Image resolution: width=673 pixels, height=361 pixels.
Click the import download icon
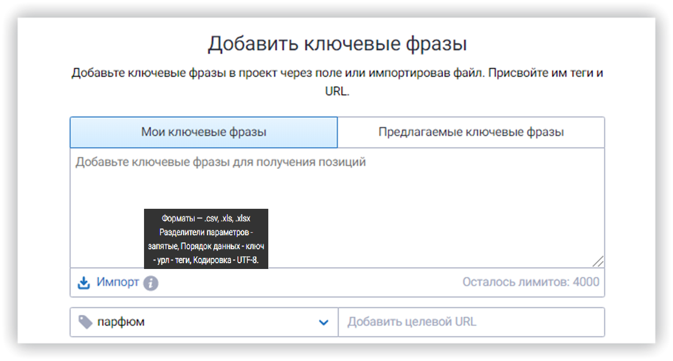click(x=83, y=283)
